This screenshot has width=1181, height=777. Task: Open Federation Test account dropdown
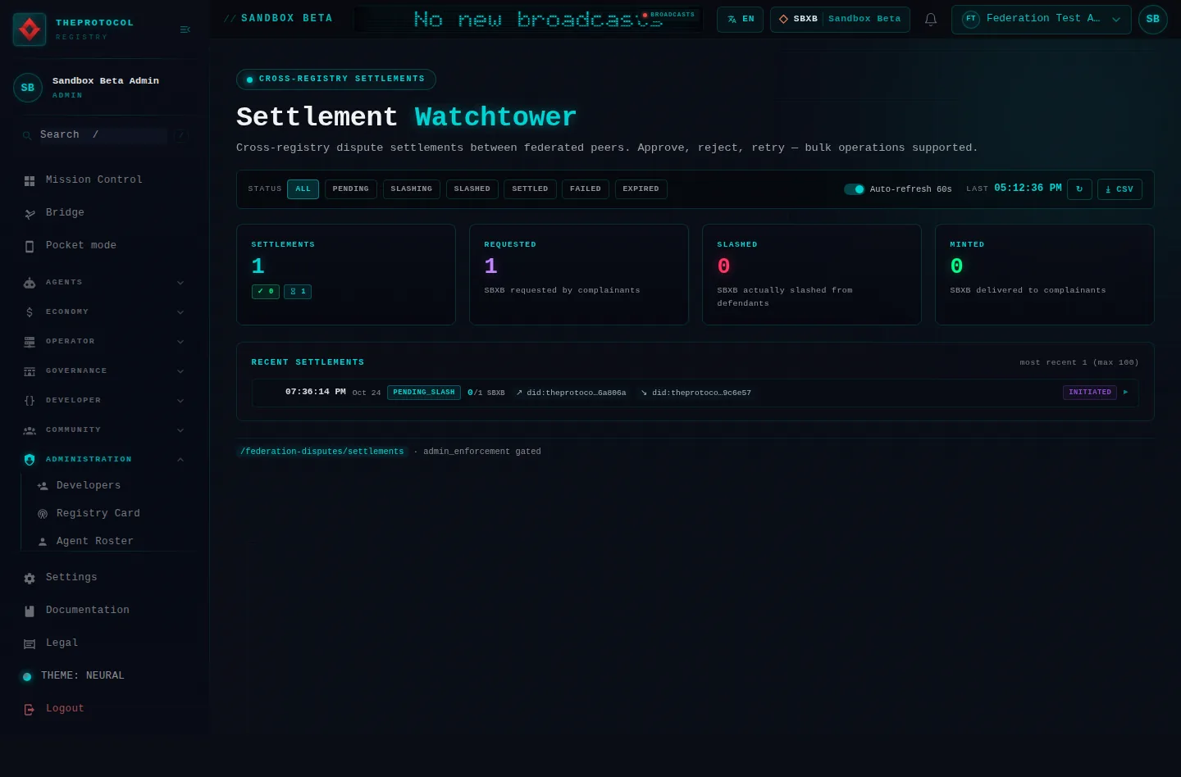(x=1041, y=19)
